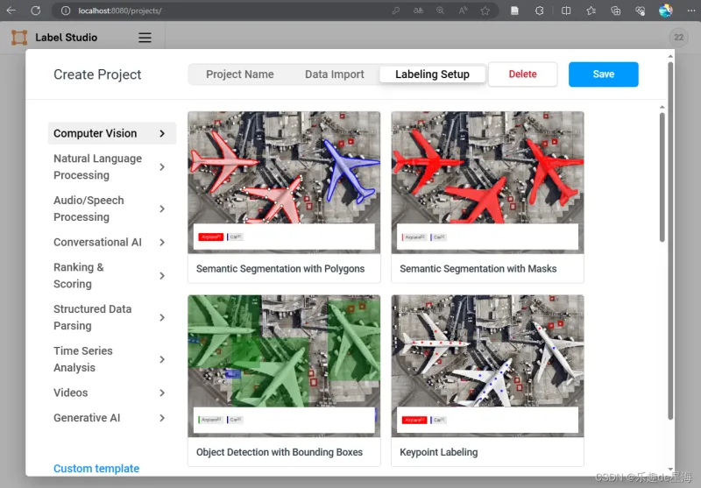Open the Label Studio hamburger menu
Image resolution: width=701 pixels, height=488 pixels.
pos(145,38)
